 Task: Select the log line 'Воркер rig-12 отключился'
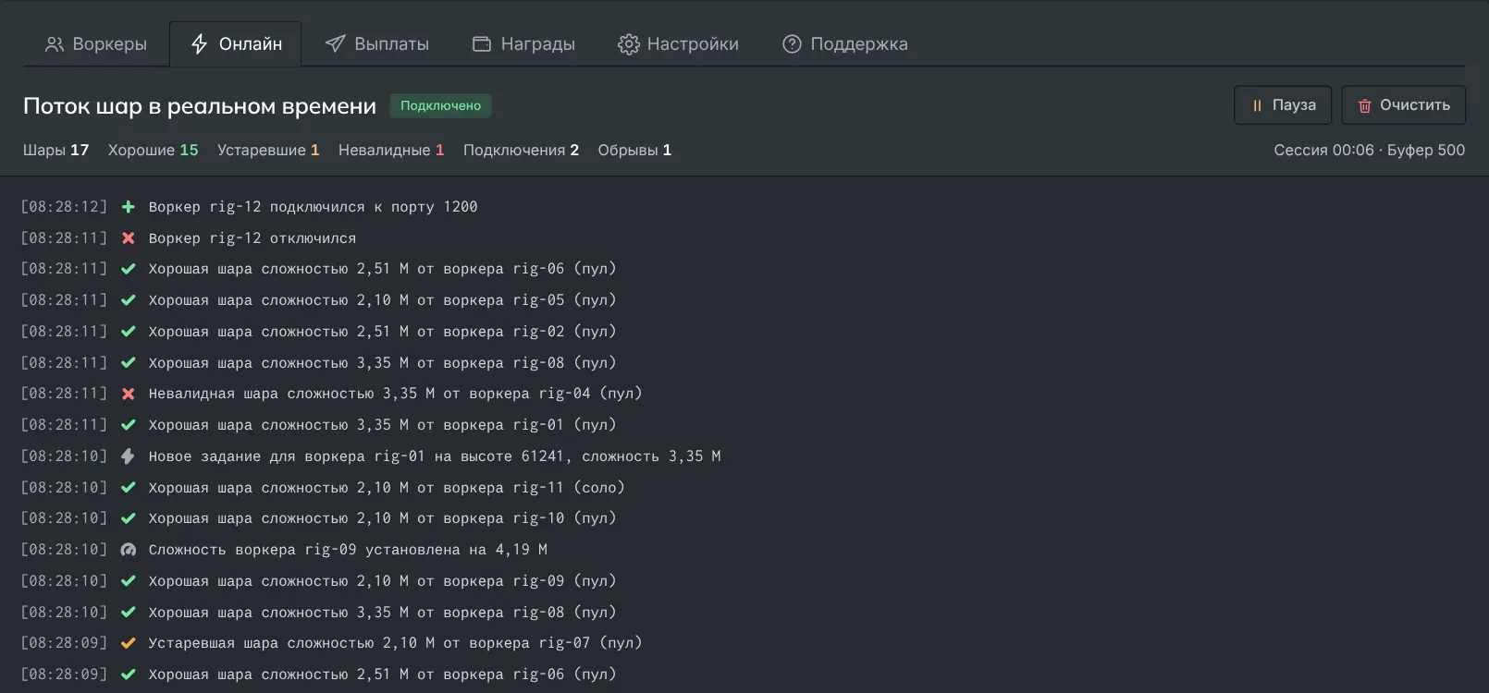point(252,238)
